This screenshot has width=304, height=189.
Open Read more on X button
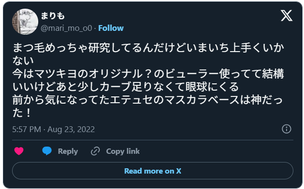152,171
